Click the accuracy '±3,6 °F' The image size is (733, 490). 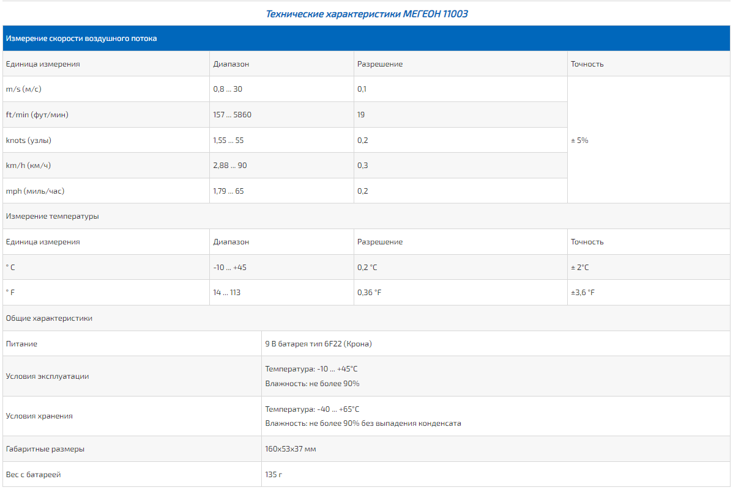[x=583, y=293]
